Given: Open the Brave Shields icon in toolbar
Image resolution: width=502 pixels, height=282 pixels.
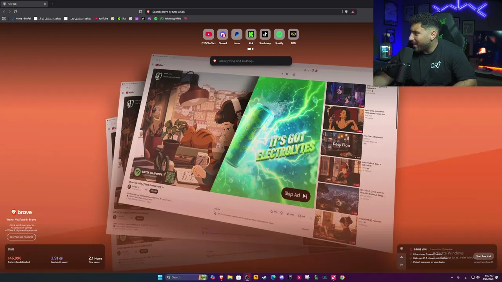Looking at the screenshot, I should coord(346,12).
